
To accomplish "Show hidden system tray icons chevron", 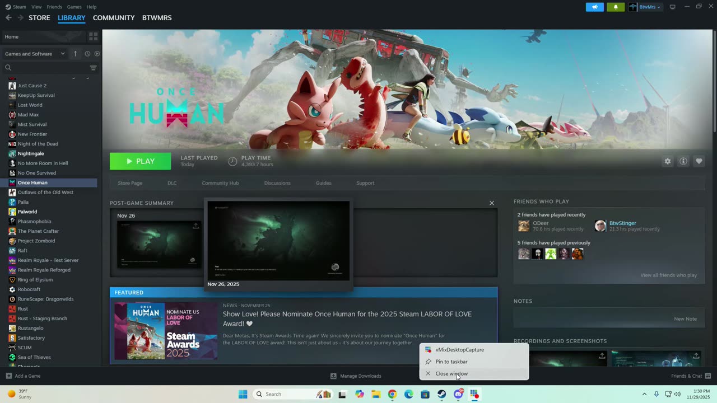I will pos(644,394).
